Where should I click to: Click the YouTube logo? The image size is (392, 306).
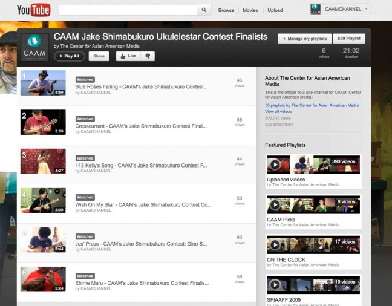coord(33,10)
